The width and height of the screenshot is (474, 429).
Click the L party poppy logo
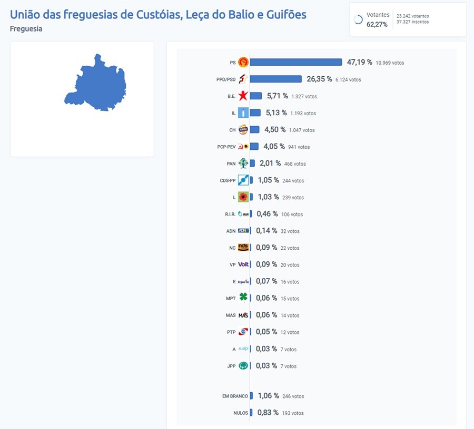click(243, 197)
